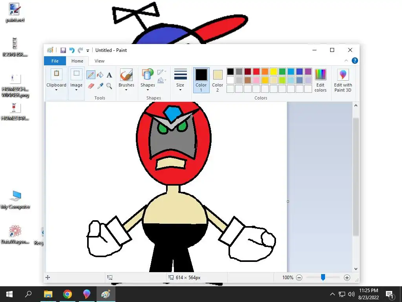Pick the yellow color swatch
Image resolution: width=402 pixels, height=302 pixels.
click(x=274, y=72)
